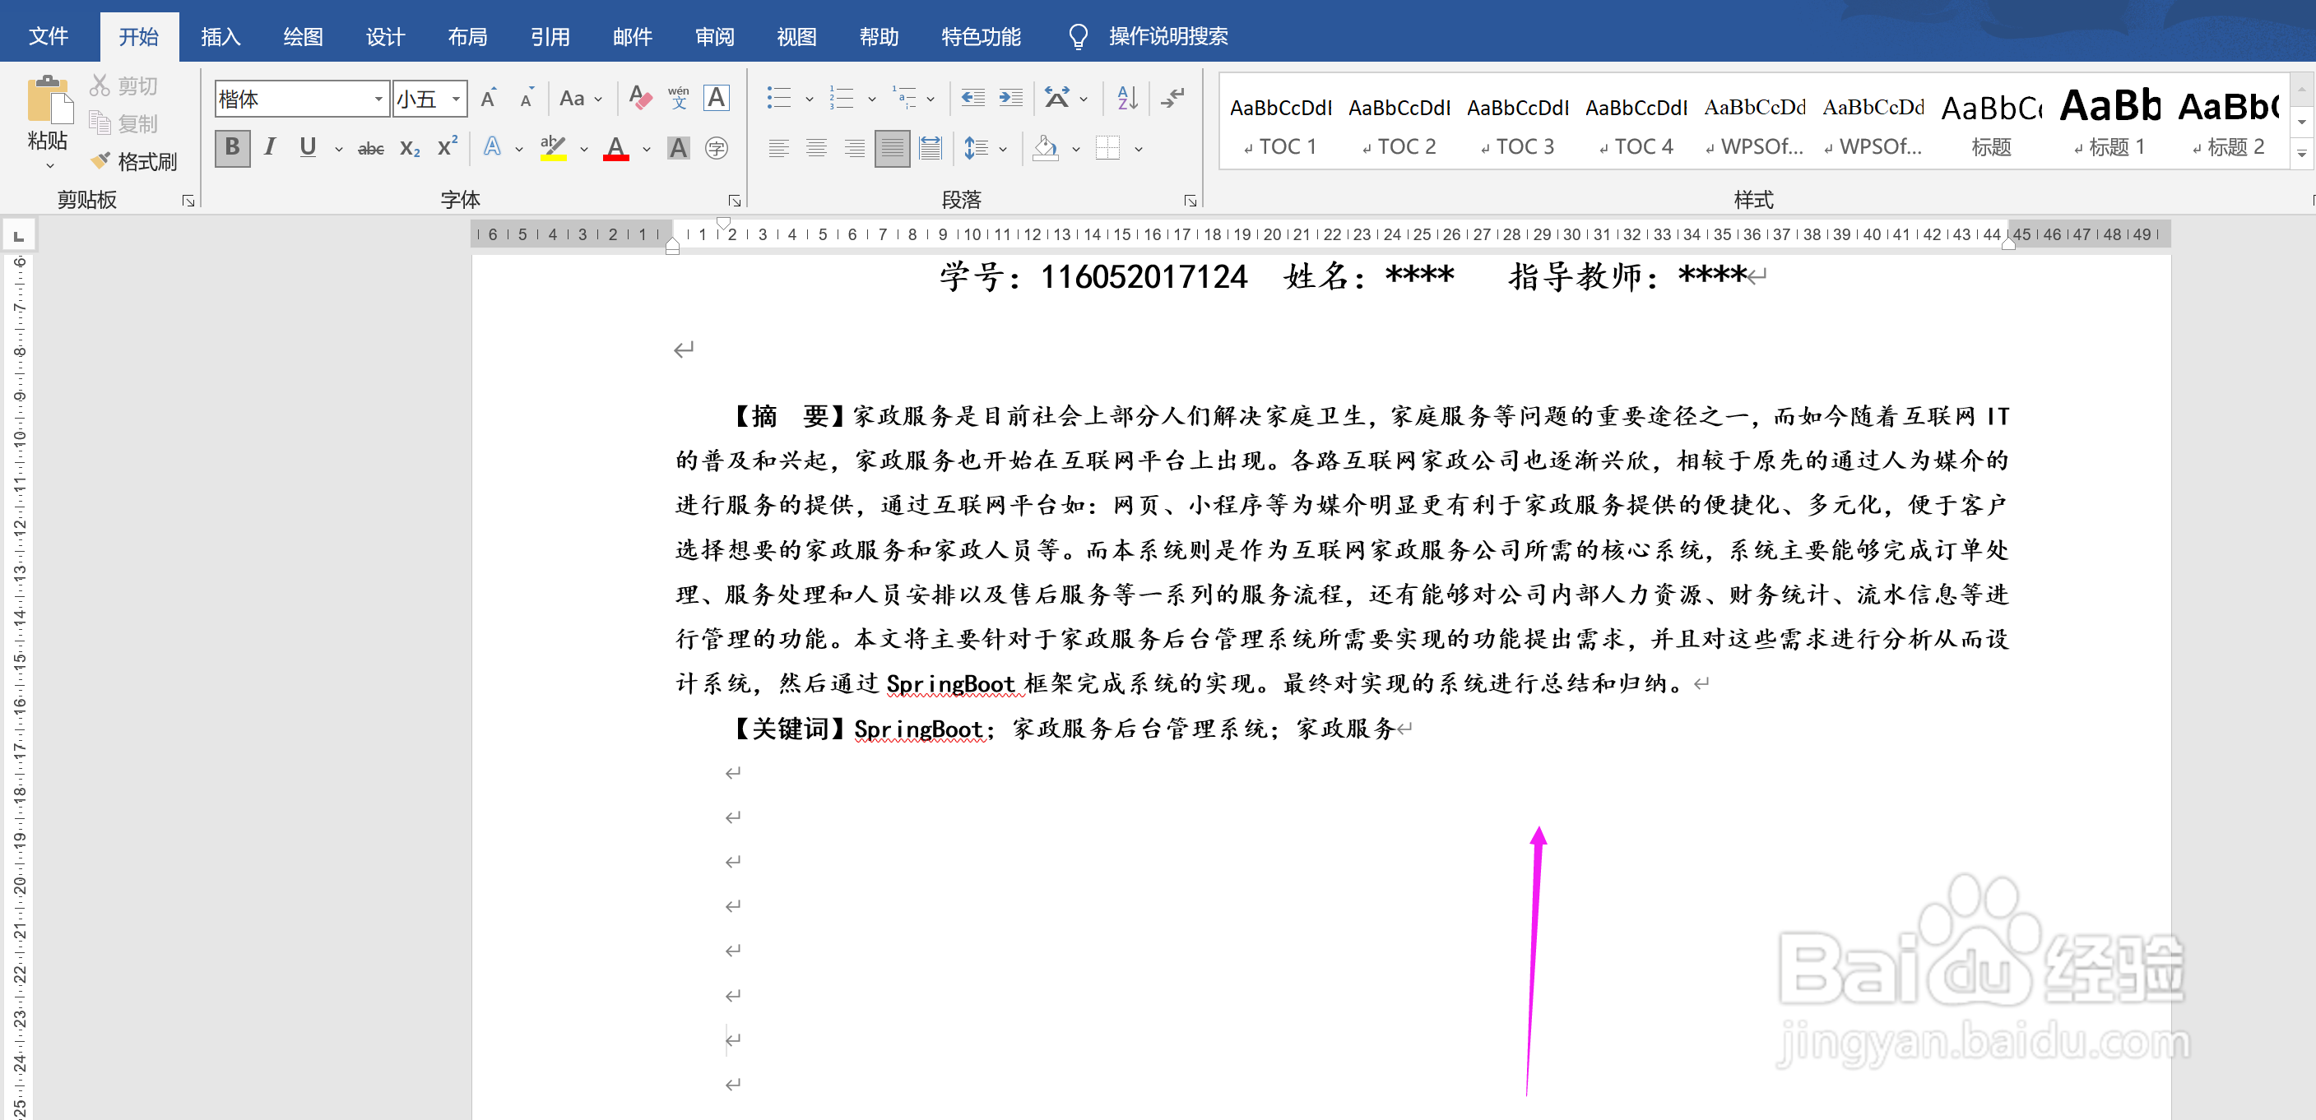Apply red font color
Viewport: 2316px width, 1120px height.
[x=616, y=148]
